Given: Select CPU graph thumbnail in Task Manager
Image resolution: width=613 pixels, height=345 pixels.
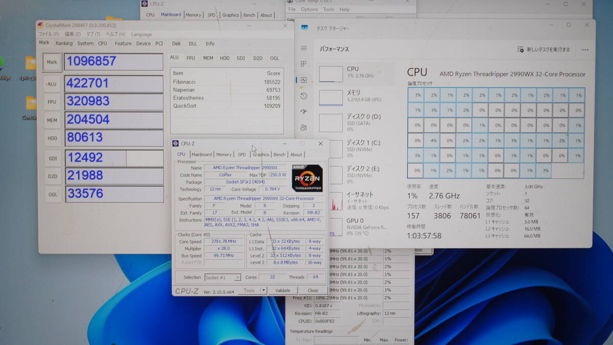Looking at the screenshot, I should (331, 74).
